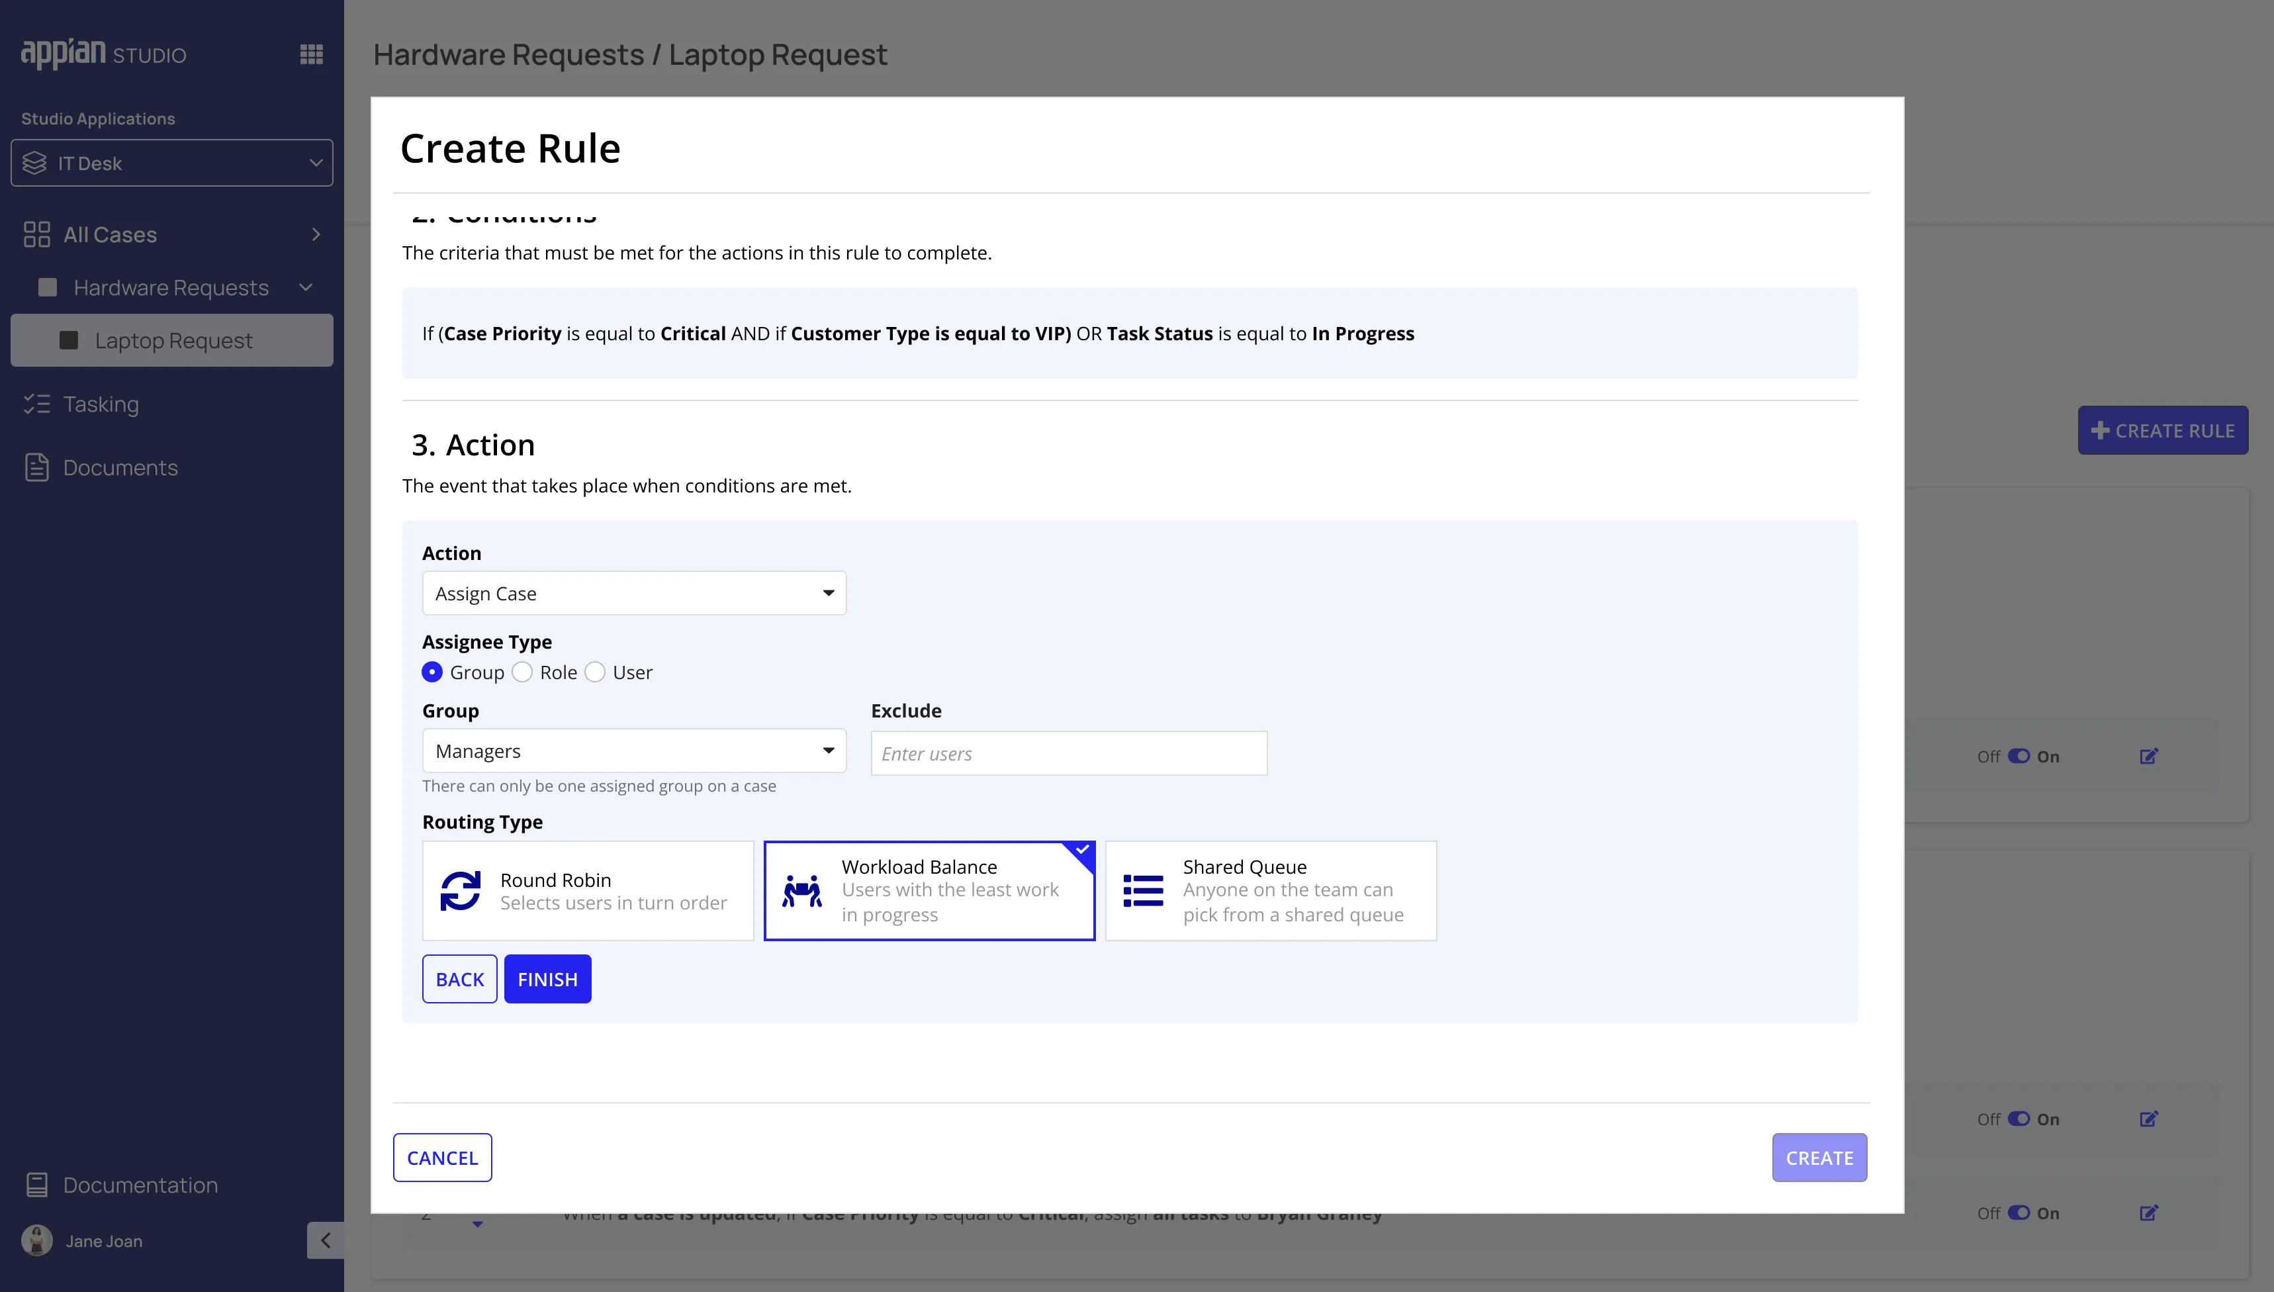Click Jane Joan's profile avatar

36,1240
